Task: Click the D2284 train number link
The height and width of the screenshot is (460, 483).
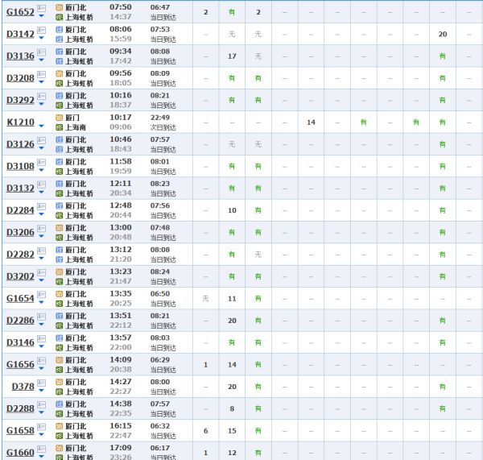Action: tap(20, 210)
